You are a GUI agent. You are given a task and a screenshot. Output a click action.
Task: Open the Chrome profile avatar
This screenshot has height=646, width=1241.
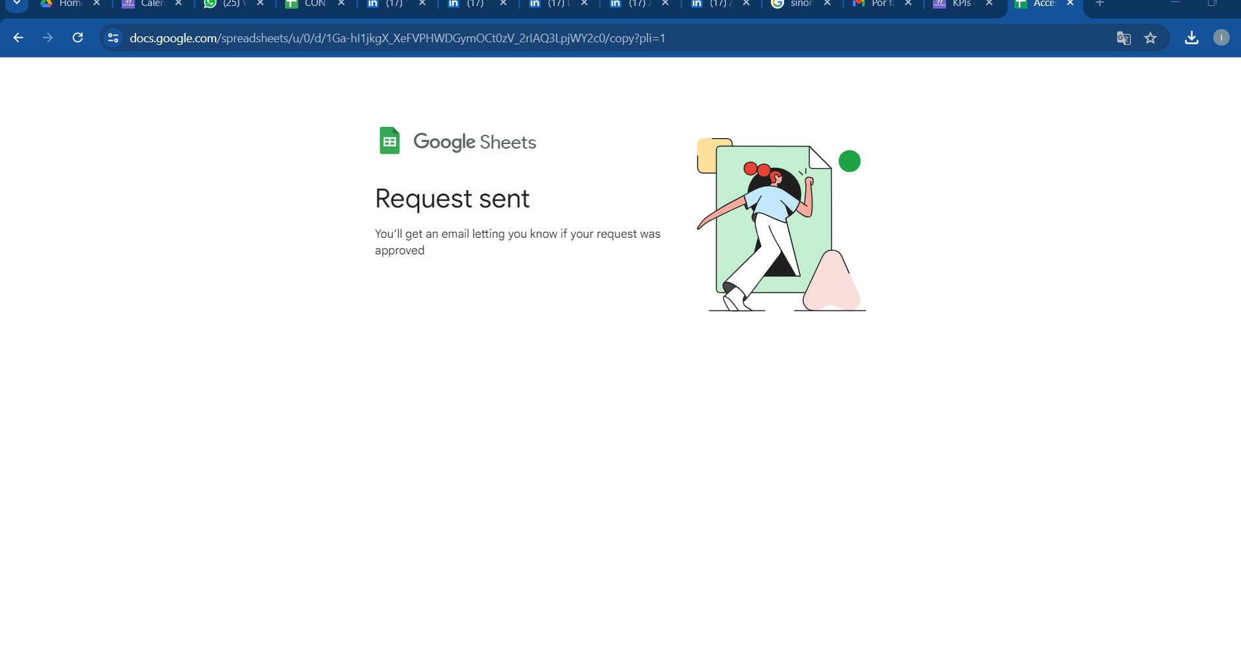(x=1221, y=38)
